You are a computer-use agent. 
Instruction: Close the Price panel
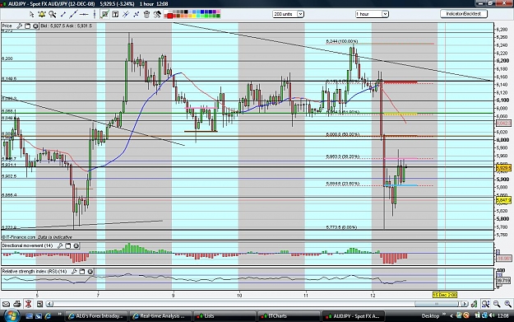(35, 26)
